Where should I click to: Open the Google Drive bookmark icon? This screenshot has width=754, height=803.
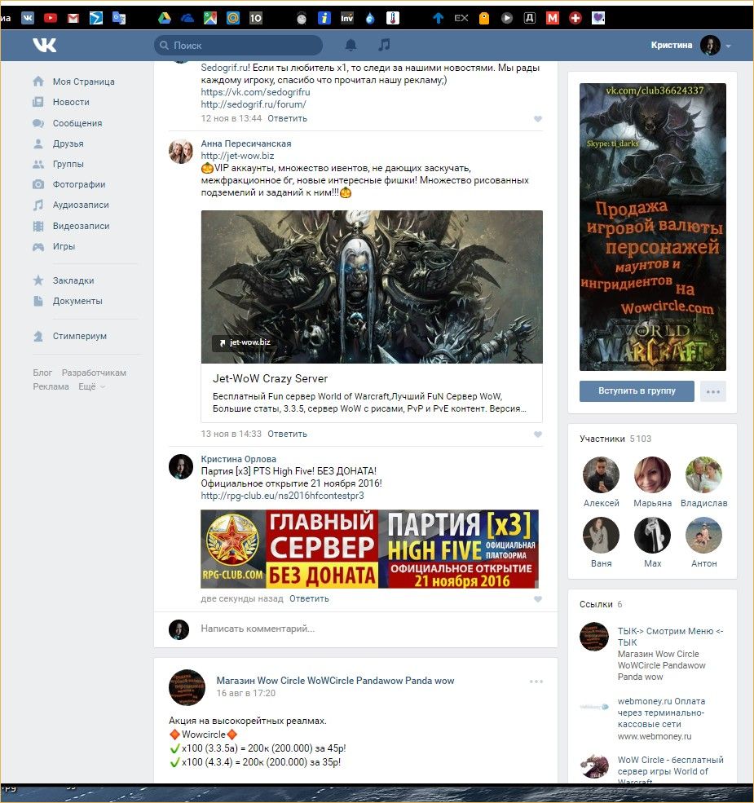[x=164, y=18]
